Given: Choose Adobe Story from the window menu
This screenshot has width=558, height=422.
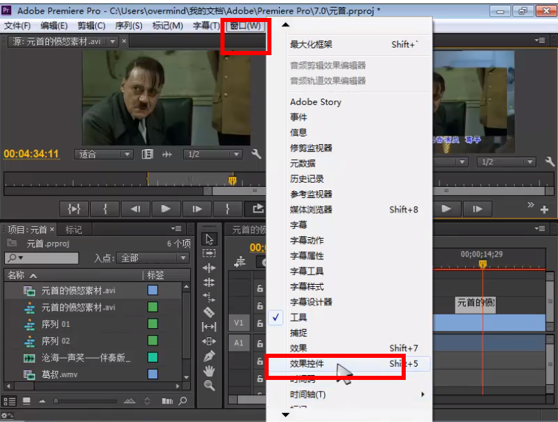Looking at the screenshot, I should click(x=348, y=102).
